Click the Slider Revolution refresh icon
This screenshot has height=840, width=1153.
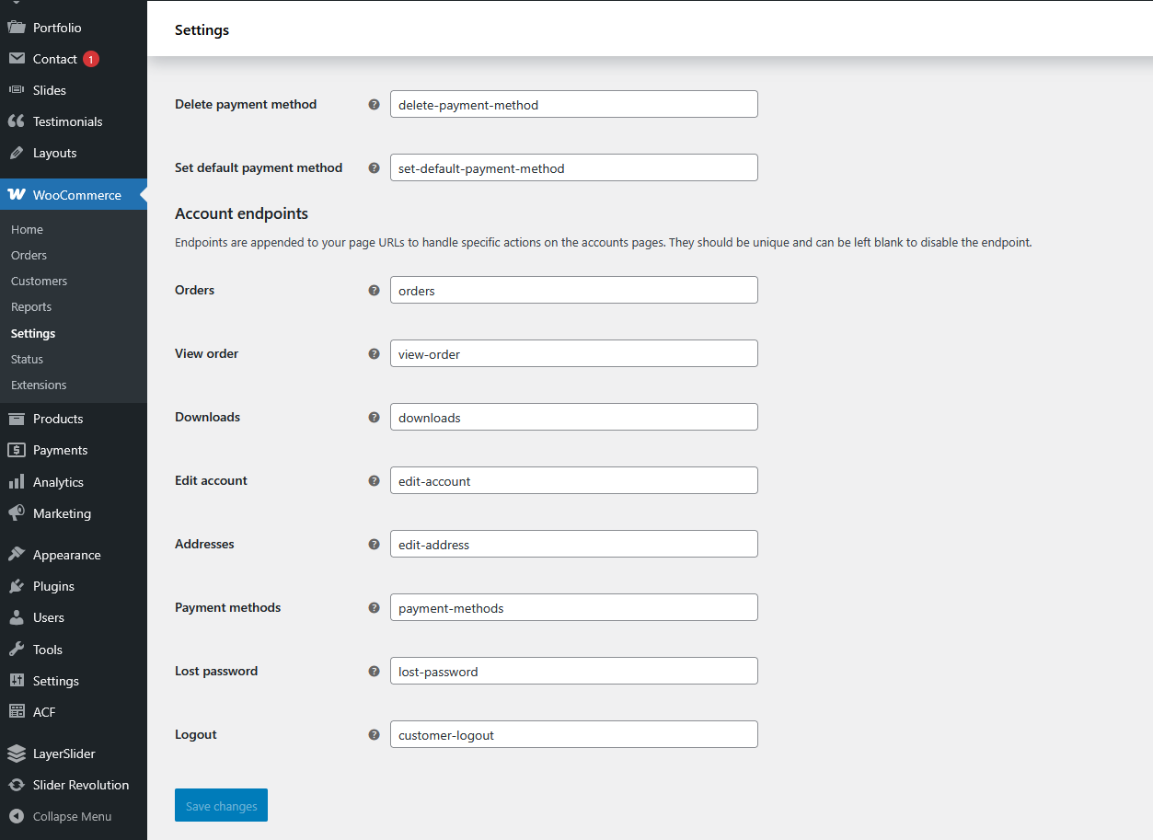pos(16,785)
